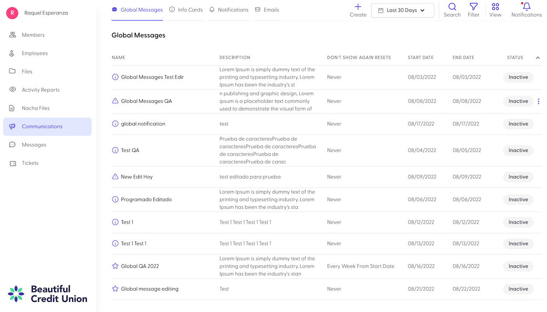Sort by the Start Date column header
Image resolution: width=547 pixels, height=312 pixels.
click(421, 58)
